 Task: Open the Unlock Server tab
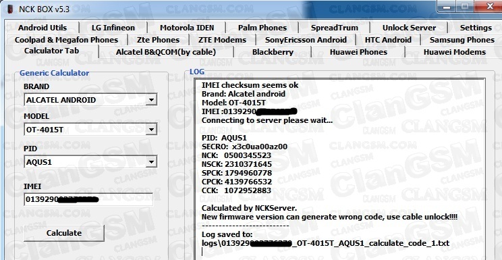point(409,28)
